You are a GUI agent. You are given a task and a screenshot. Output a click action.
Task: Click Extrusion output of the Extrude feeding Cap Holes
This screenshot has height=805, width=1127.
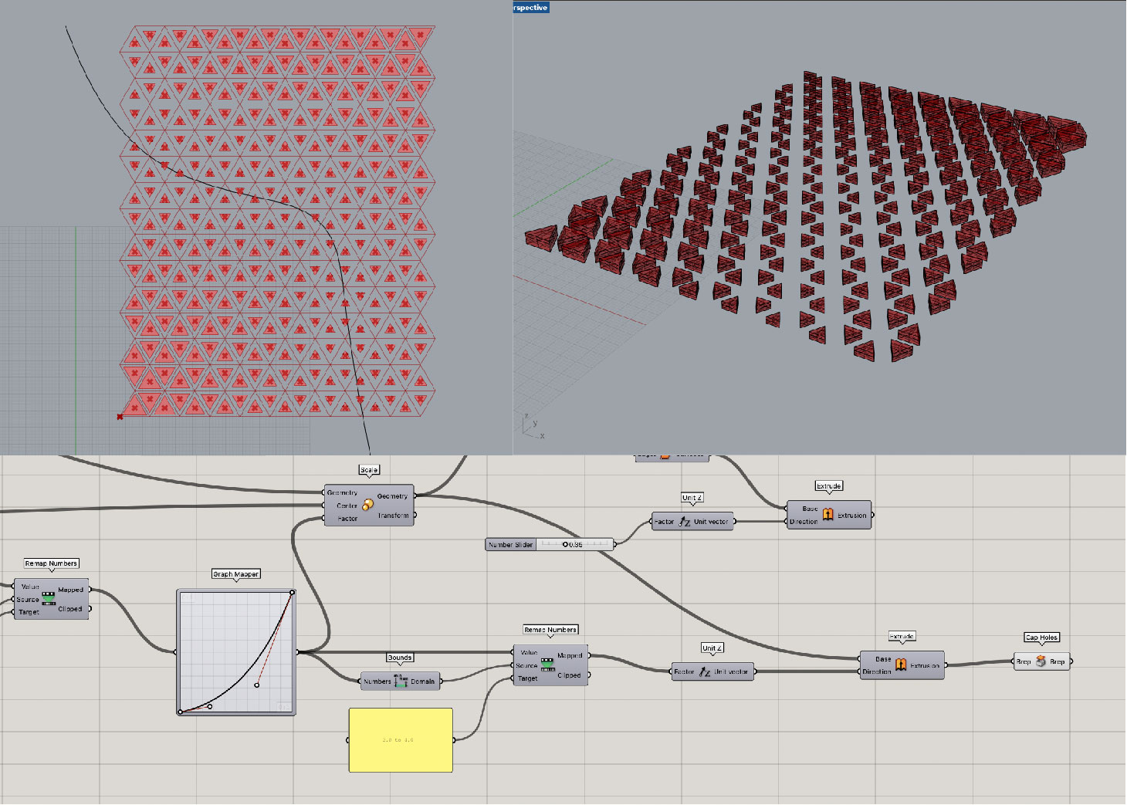[925, 665]
